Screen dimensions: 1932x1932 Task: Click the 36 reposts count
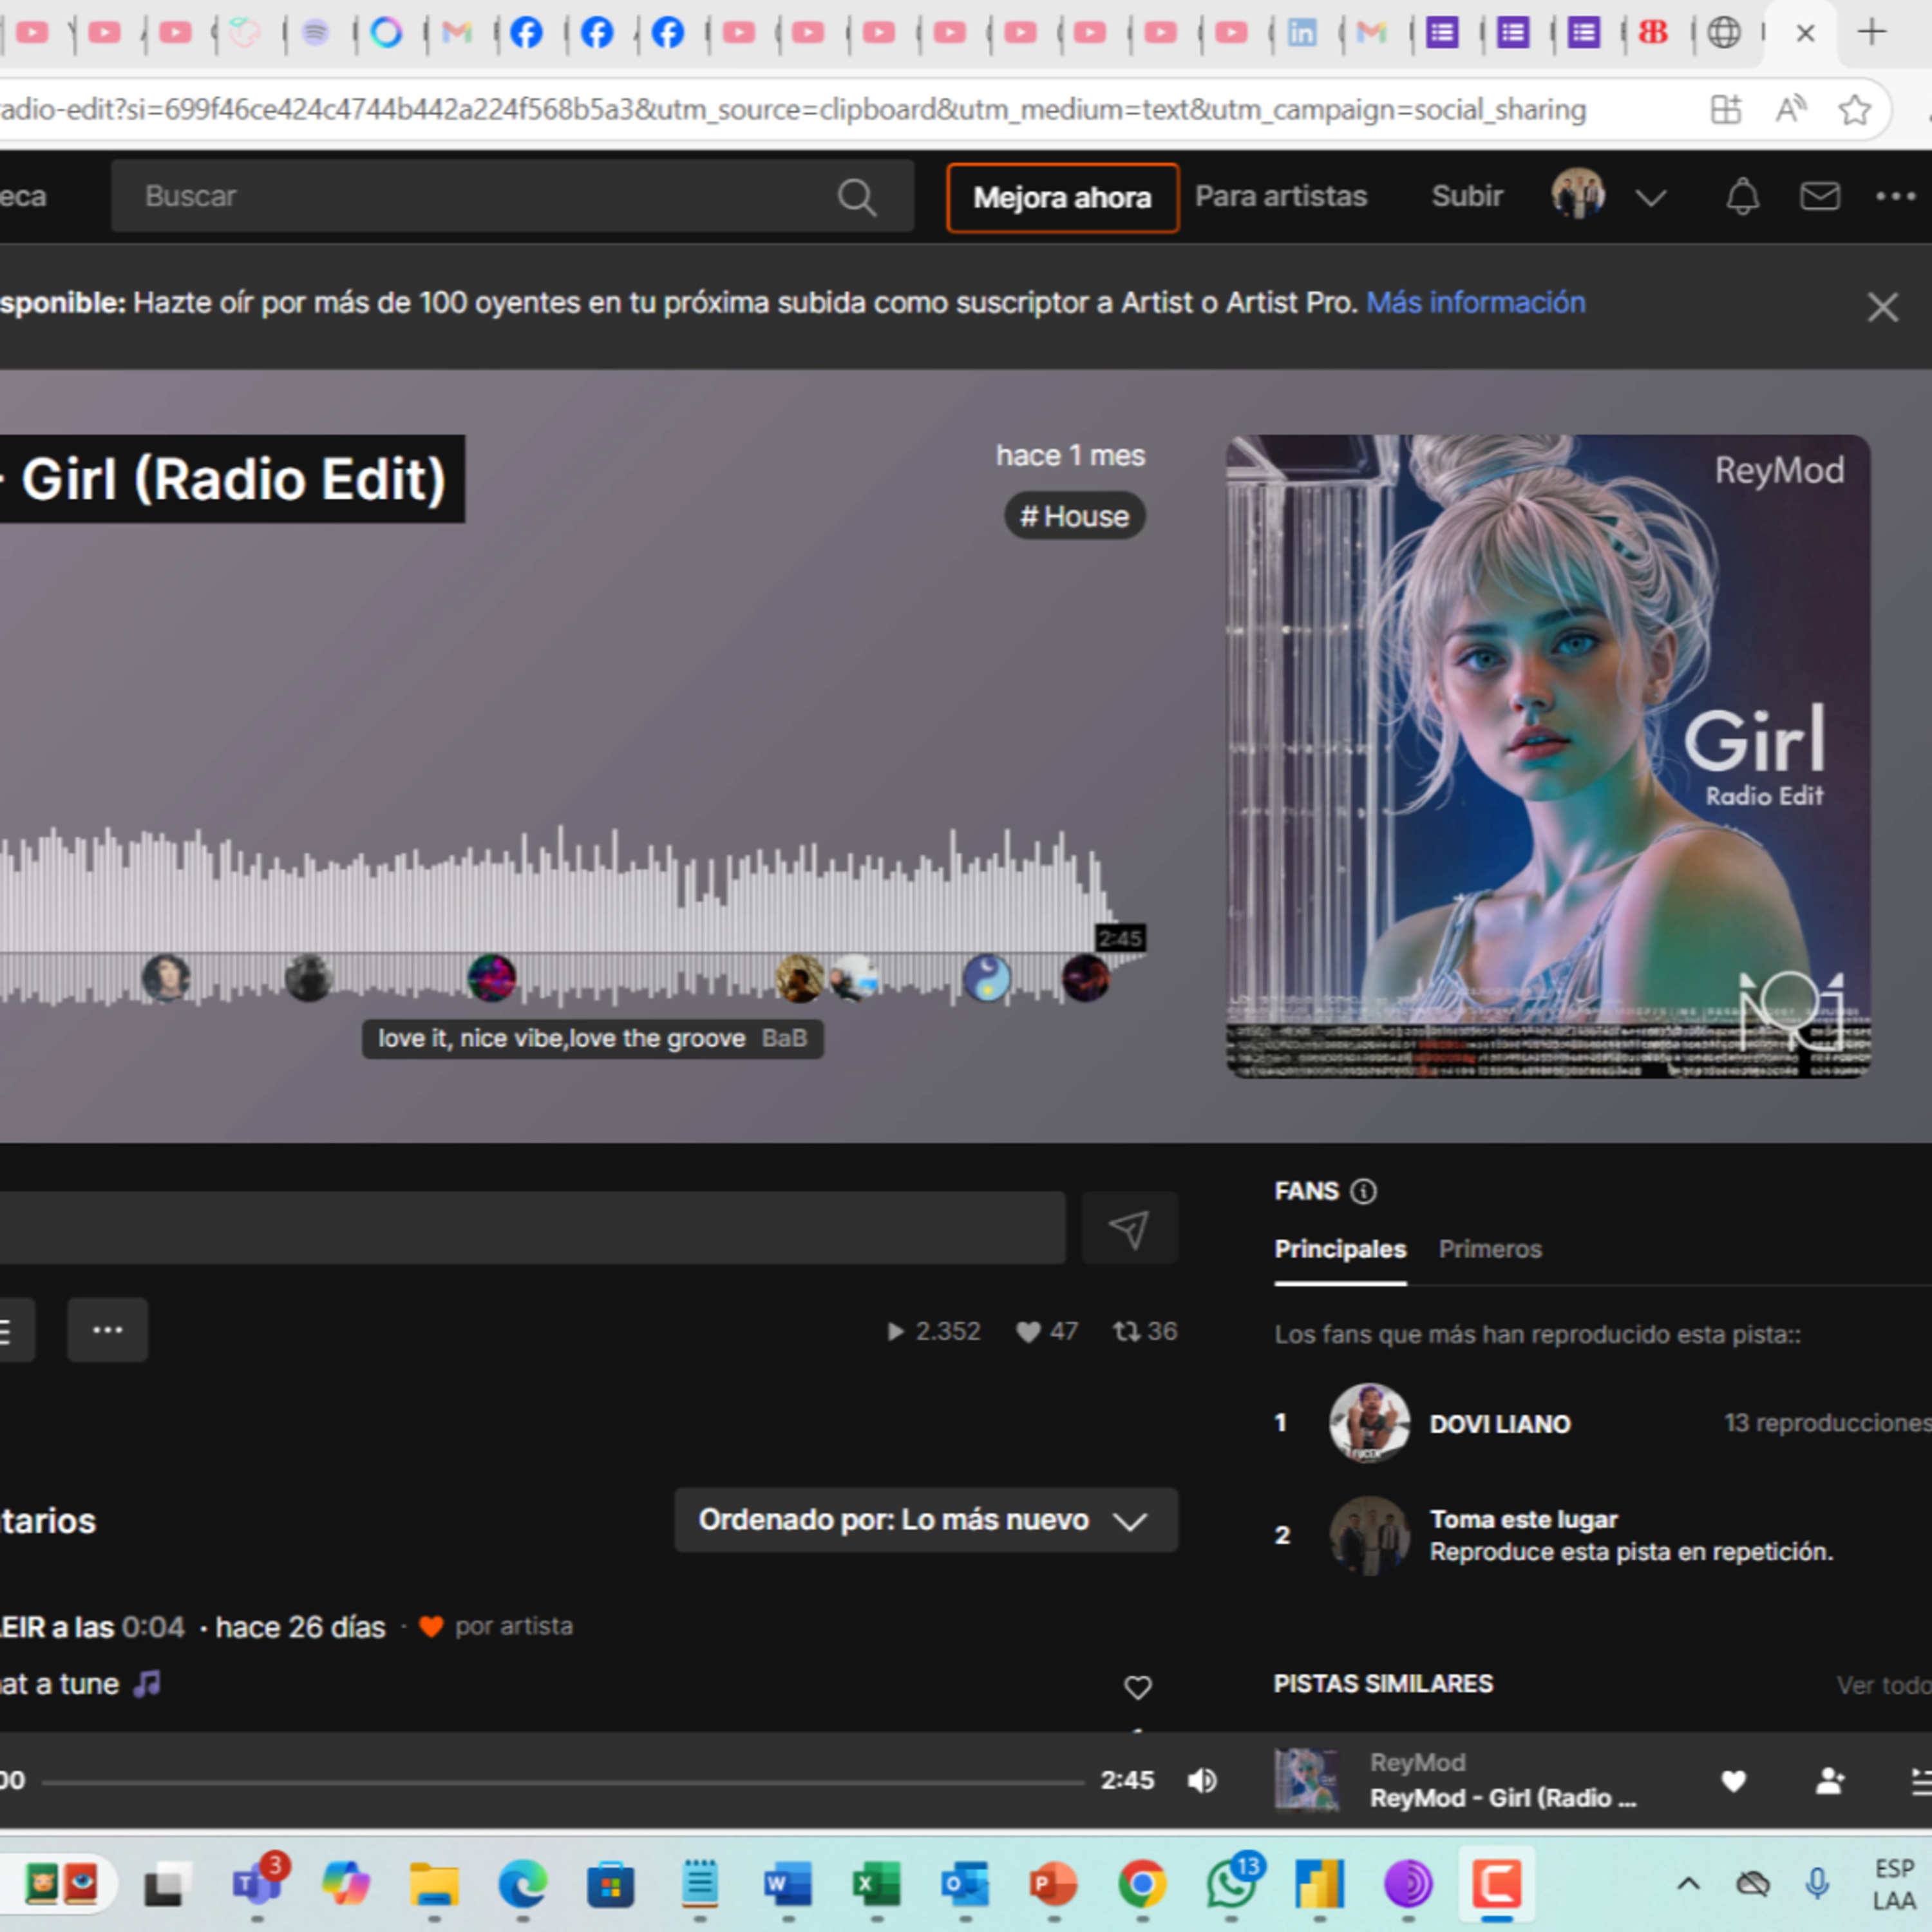pyautogui.click(x=1145, y=1331)
